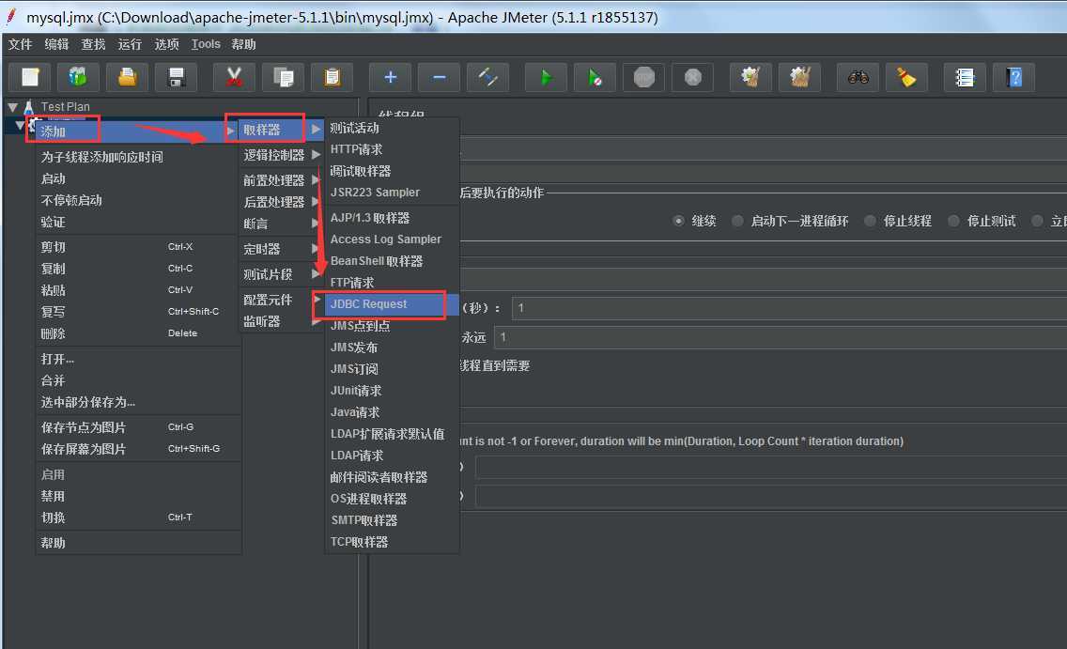Click the Clear results icon

coord(750,77)
